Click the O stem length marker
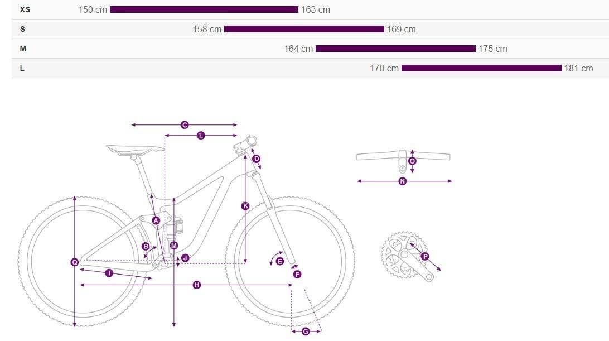 [412, 161]
